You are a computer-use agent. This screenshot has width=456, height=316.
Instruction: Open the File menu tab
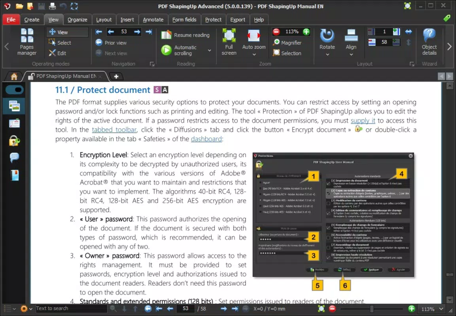click(x=11, y=19)
